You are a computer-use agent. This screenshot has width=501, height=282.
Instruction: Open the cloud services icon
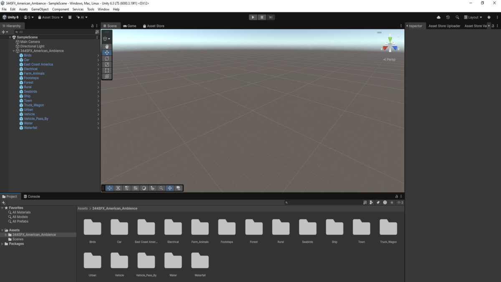point(438,17)
